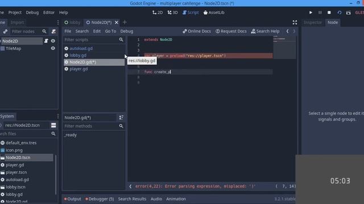Open the script Edit menu
The image size is (364, 204).
tap(97, 31)
